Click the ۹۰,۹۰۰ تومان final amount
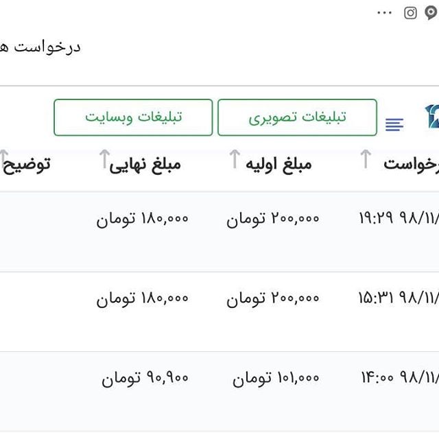 coord(145,378)
